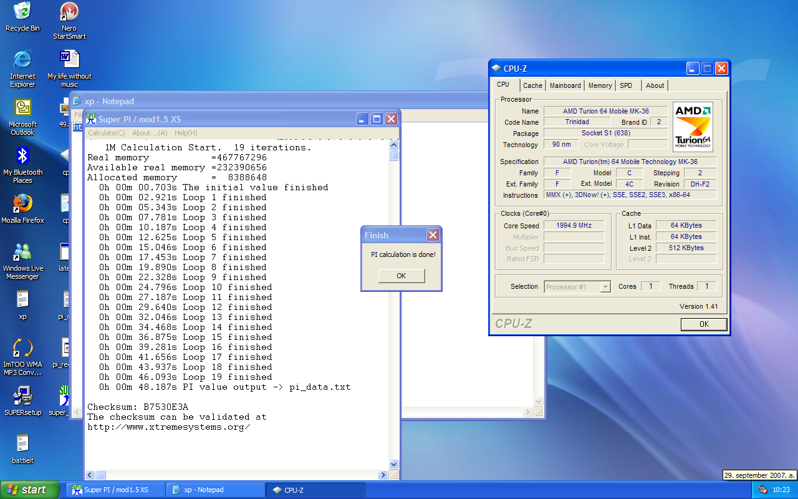Switch to the About tab in CPU-Z

click(655, 85)
